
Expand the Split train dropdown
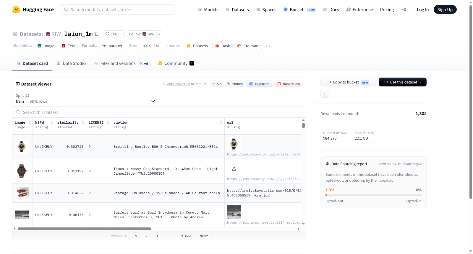tap(85, 98)
